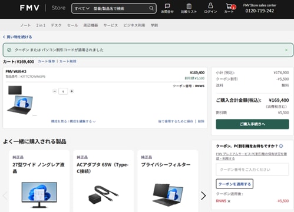Click the ログイン login icon
Viewport: 294px width, 212px height.
[210, 8]
